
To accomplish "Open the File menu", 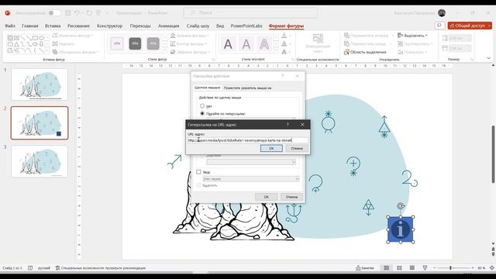I will pyautogui.click(x=10, y=26).
